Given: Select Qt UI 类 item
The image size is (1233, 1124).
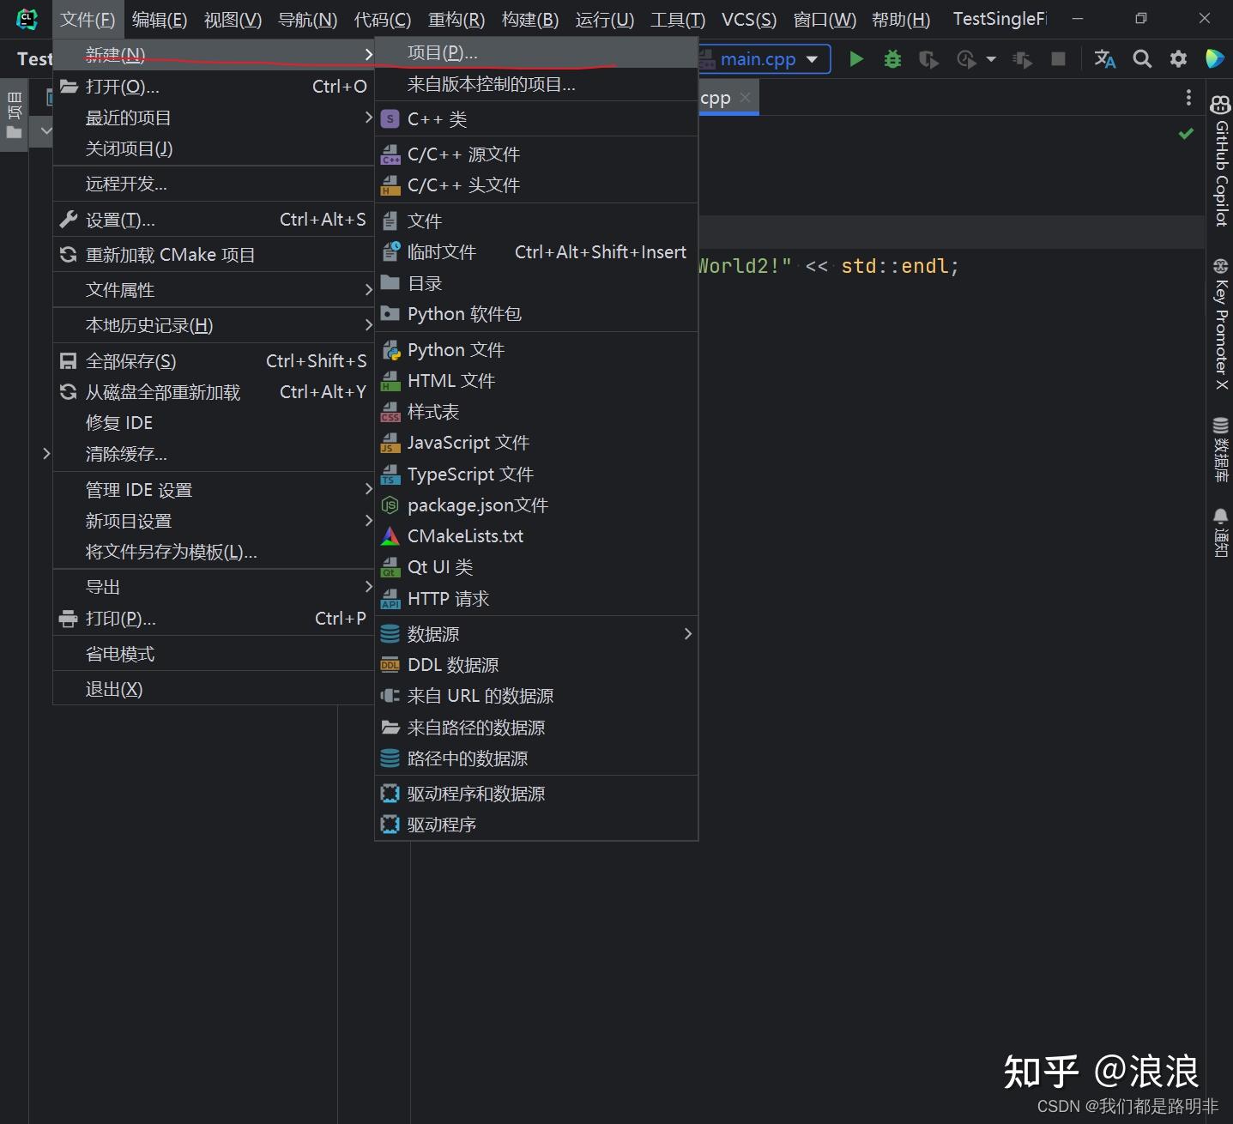Looking at the screenshot, I should pyautogui.click(x=536, y=567).
